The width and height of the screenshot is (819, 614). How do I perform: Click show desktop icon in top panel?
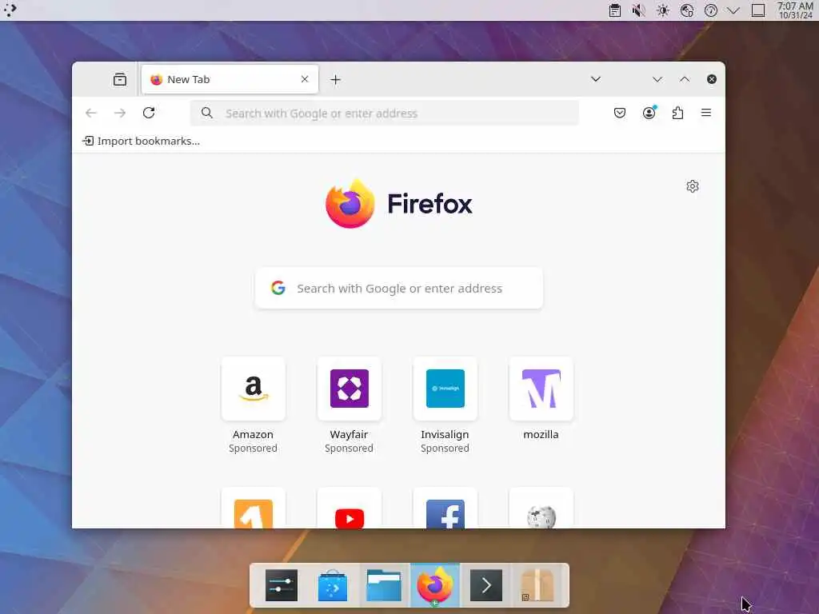(x=758, y=10)
